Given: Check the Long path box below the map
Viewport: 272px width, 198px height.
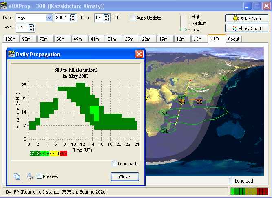Looking at the screenshot, I should coord(231,180).
